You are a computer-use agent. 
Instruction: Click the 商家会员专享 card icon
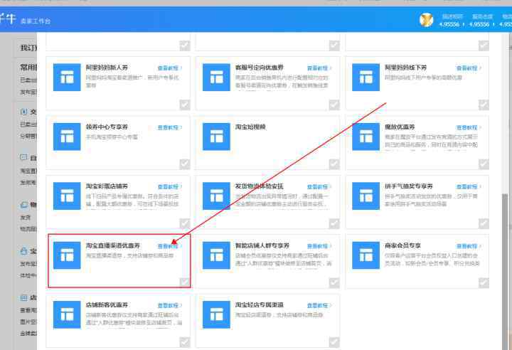tap(366, 255)
